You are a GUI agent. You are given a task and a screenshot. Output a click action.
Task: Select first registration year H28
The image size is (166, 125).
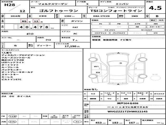click(10, 5)
